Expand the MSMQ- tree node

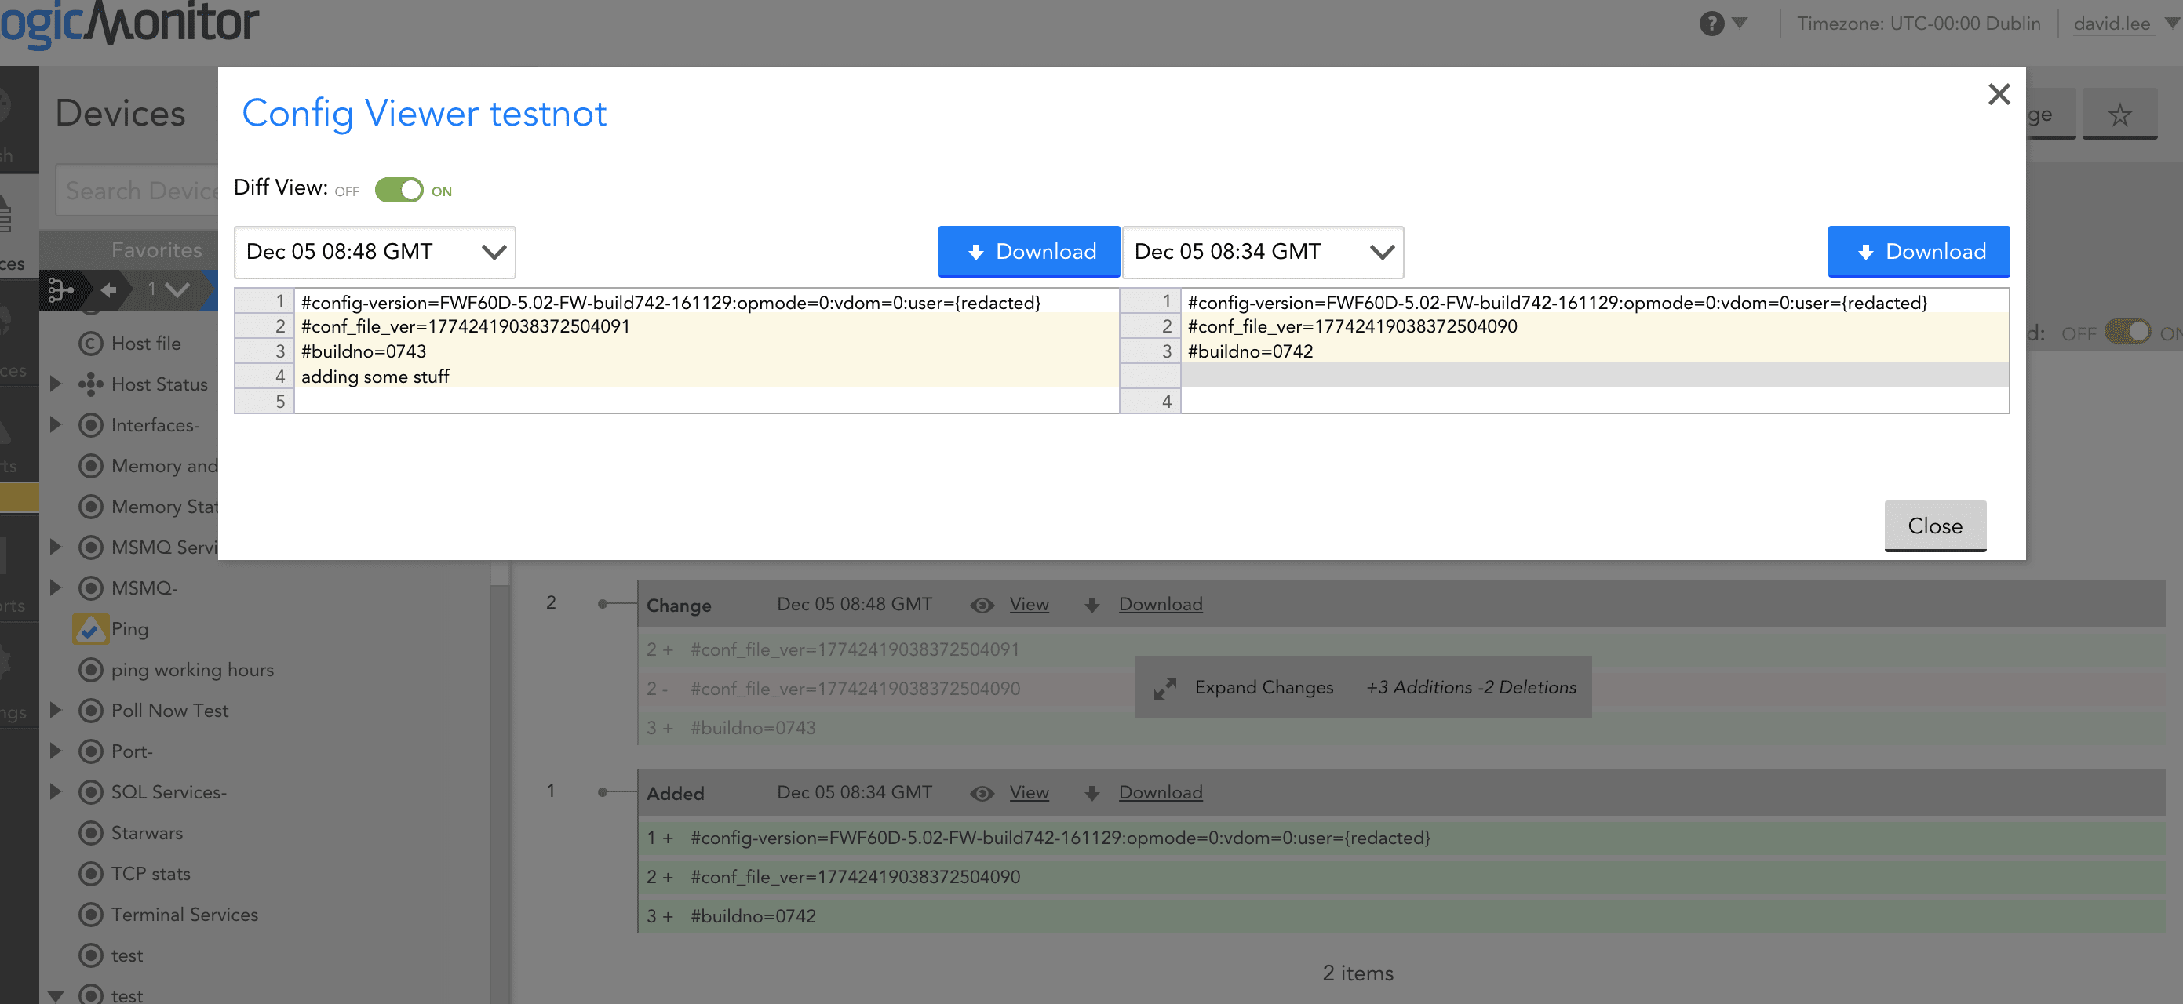click(x=56, y=587)
